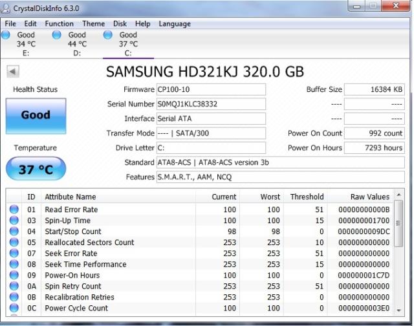Click the 37 °C temperature button
The height and width of the screenshot is (326, 414).
tap(36, 169)
